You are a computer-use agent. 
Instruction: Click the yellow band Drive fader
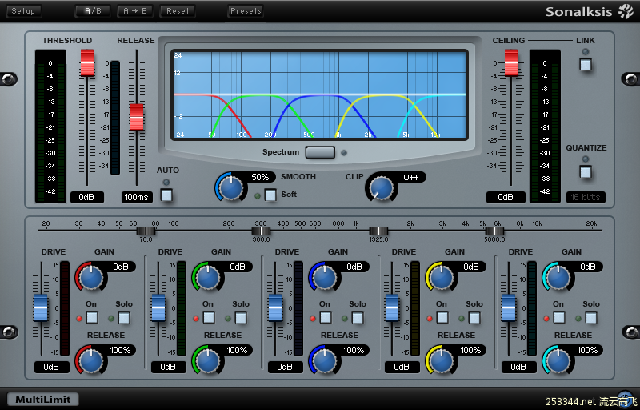[x=392, y=308]
